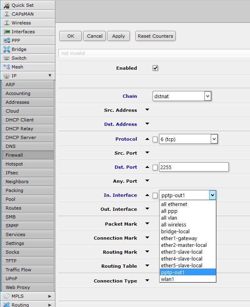Click the Bridge icon in sidebar
This screenshot has width=250, height=307.
tap(7, 49)
